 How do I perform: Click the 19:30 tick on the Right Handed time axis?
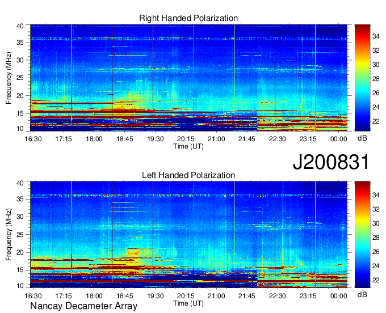[x=156, y=139]
